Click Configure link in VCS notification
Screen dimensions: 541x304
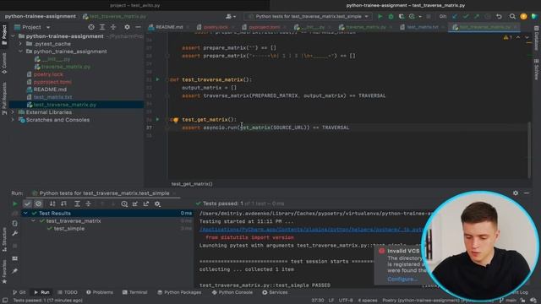(402, 279)
